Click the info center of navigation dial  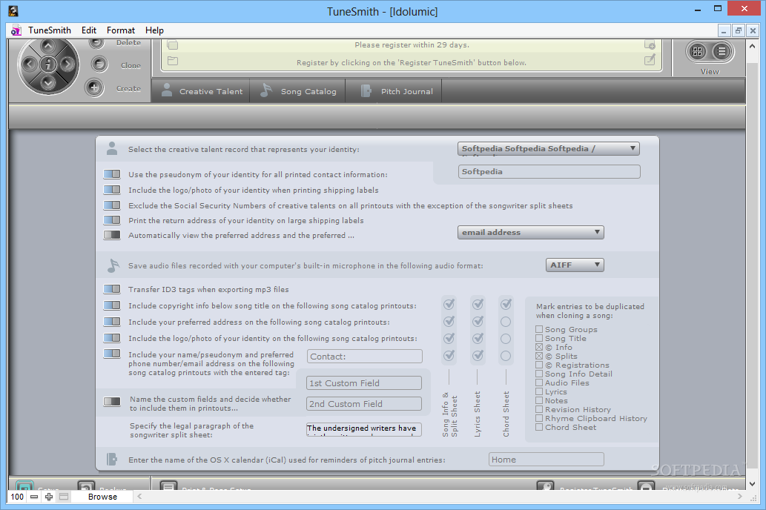[x=48, y=64]
